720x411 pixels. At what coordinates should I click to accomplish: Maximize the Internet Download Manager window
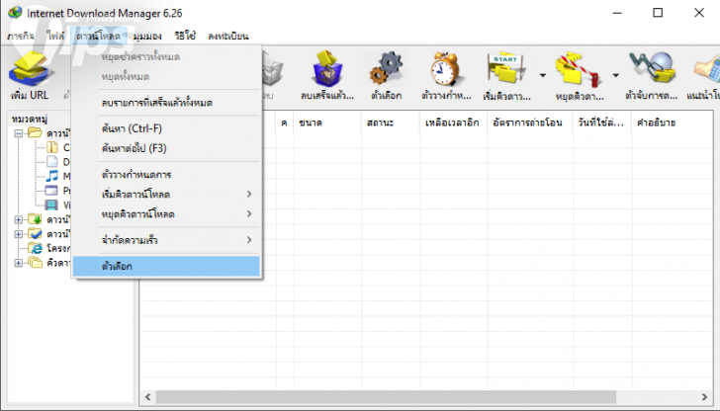point(658,13)
